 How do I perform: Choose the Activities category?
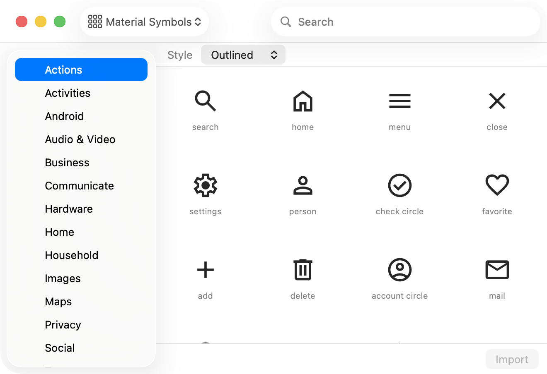81,93
